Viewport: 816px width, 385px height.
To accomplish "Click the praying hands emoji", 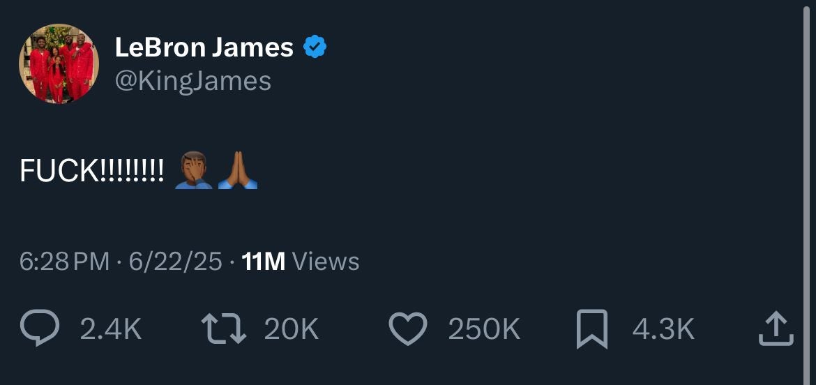I will tap(238, 169).
